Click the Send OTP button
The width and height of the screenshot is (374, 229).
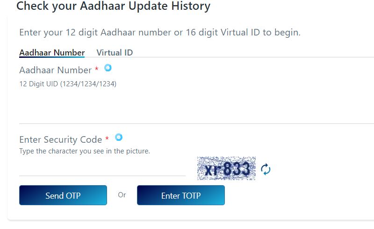63,195
